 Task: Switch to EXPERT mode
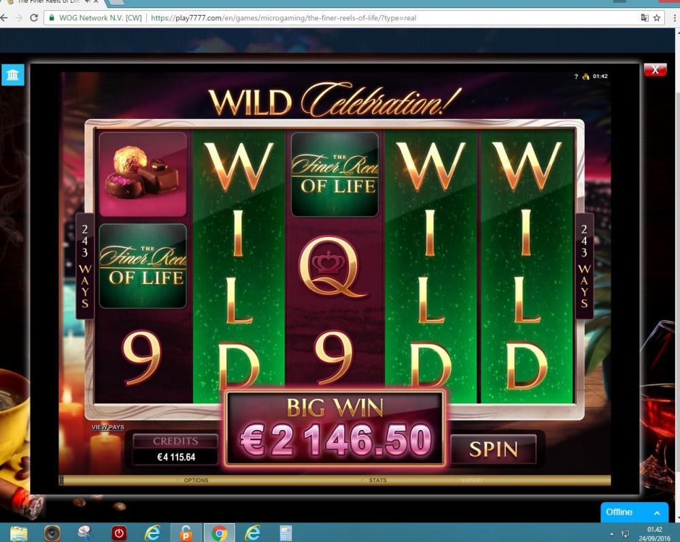pos(472,480)
